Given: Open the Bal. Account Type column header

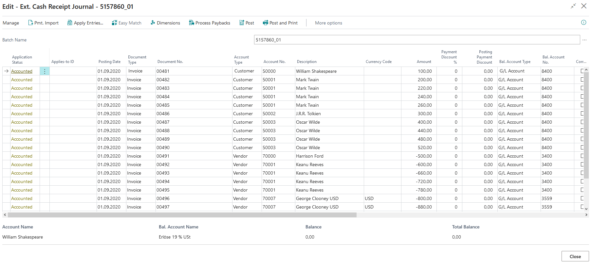Looking at the screenshot, I should tap(515, 62).
